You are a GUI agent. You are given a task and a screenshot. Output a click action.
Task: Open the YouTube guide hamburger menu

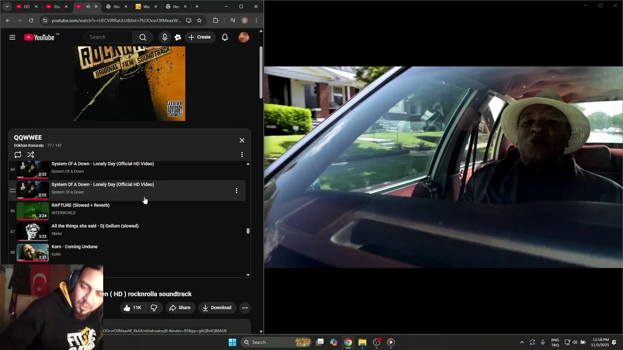click(x=12, y=37)
